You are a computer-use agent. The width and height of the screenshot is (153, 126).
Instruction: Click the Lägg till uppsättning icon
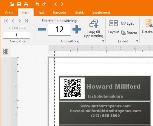click(x=94, y=24)
